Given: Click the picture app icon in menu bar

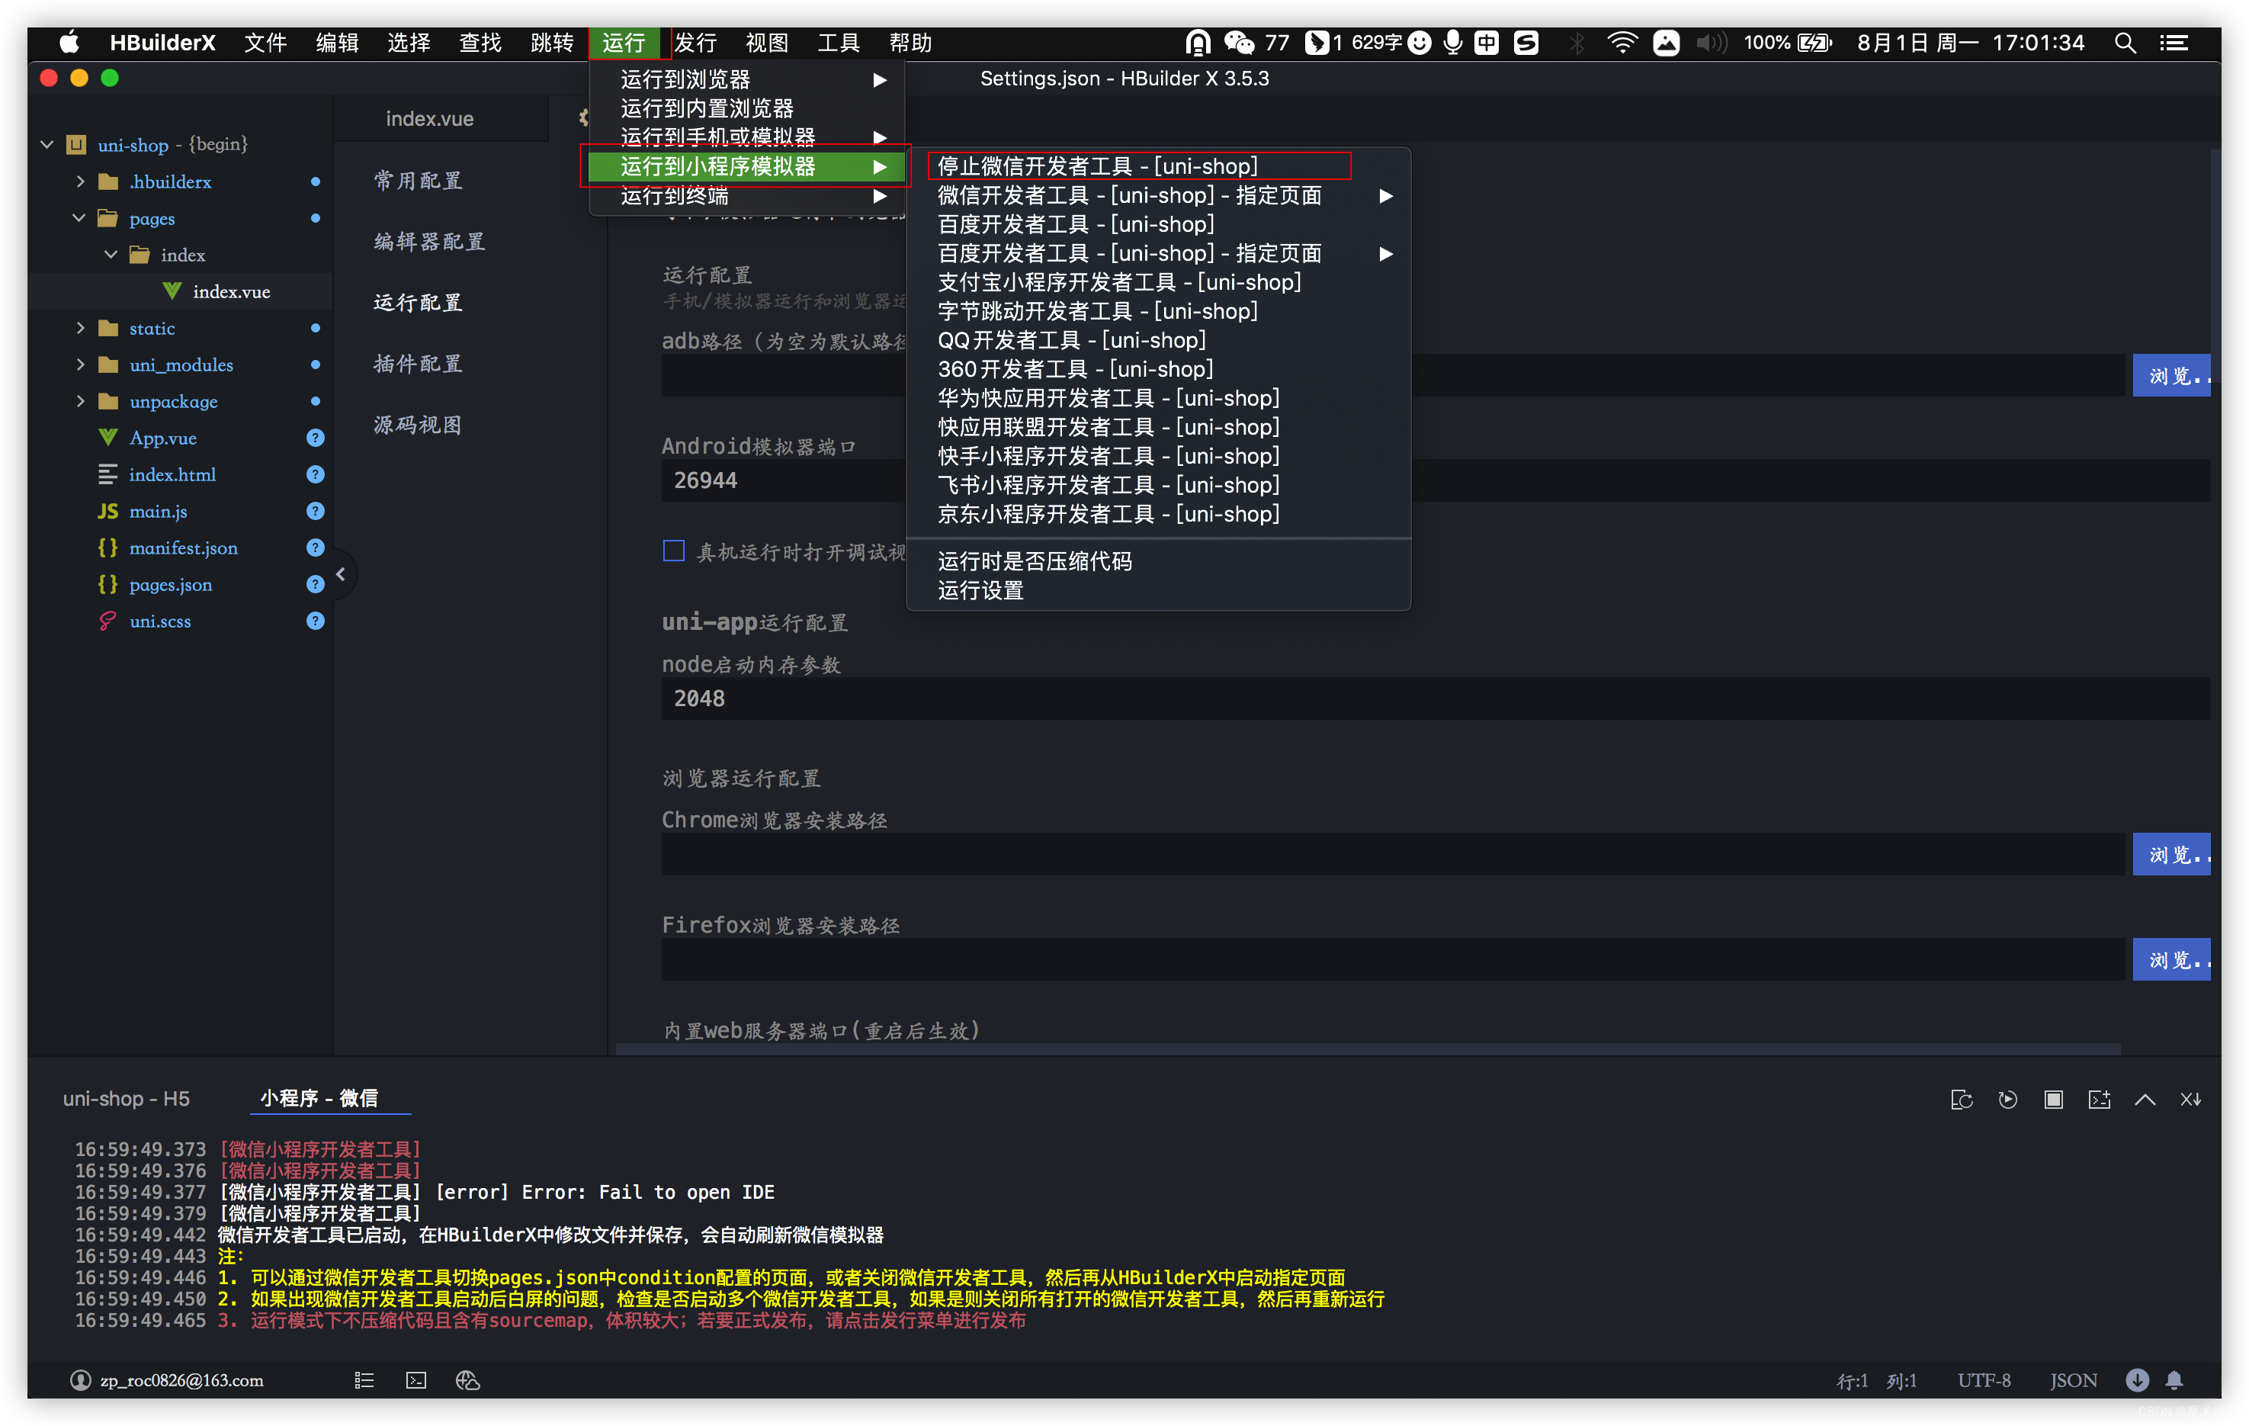Looking at the screenshot, I should click(x=1665, y=42).
